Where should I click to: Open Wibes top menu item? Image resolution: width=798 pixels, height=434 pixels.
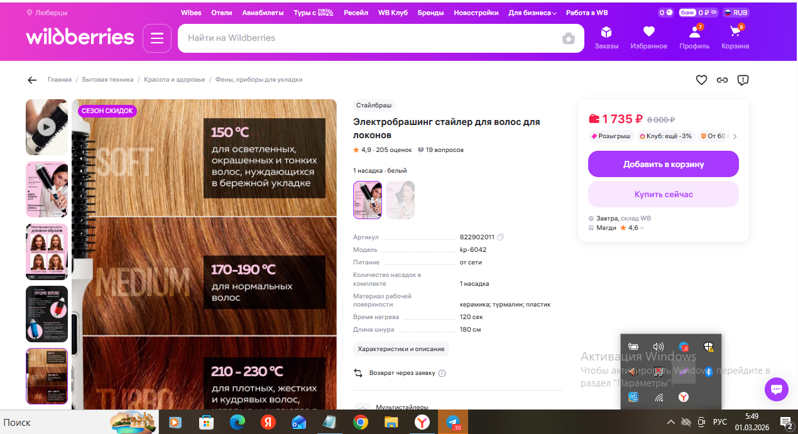(x=191, y=13)
